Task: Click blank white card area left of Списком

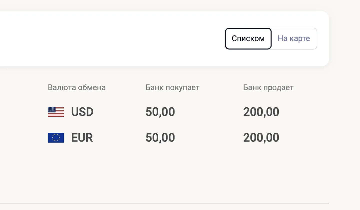Action: click(112, 38)
